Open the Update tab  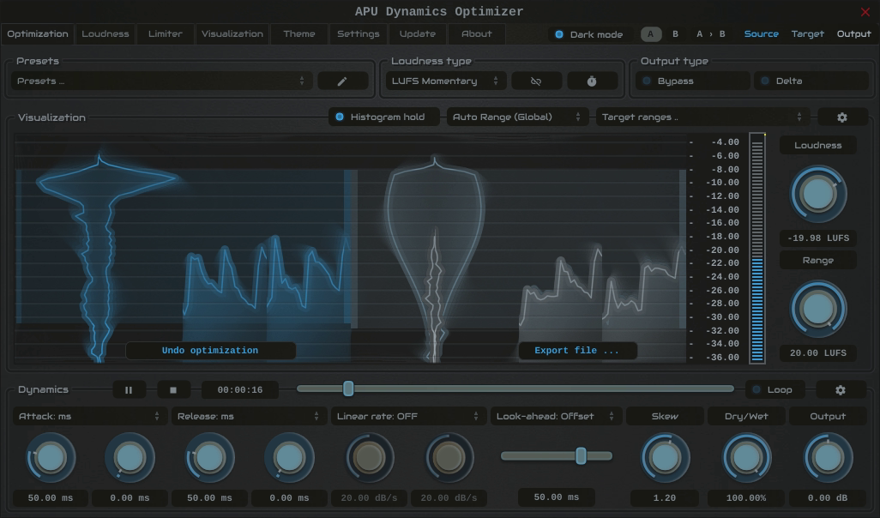tap(418, 34)
